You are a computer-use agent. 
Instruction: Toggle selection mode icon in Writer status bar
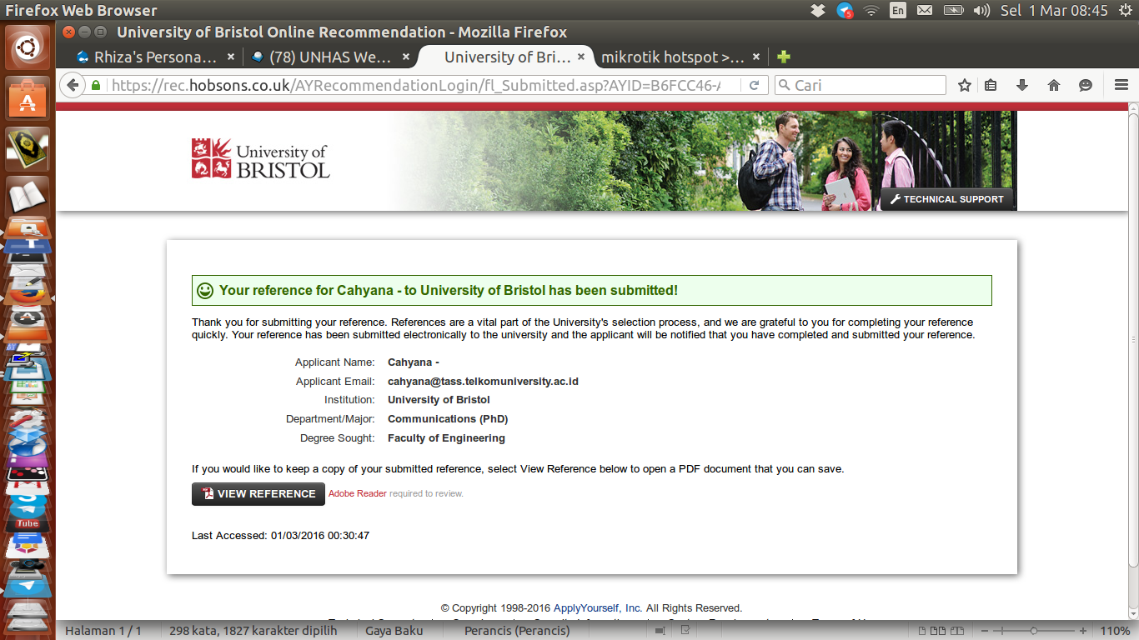coord(660,630)
